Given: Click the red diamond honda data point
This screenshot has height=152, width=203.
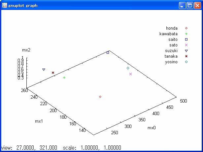Looking at the screenshot, I should [100, 97].
